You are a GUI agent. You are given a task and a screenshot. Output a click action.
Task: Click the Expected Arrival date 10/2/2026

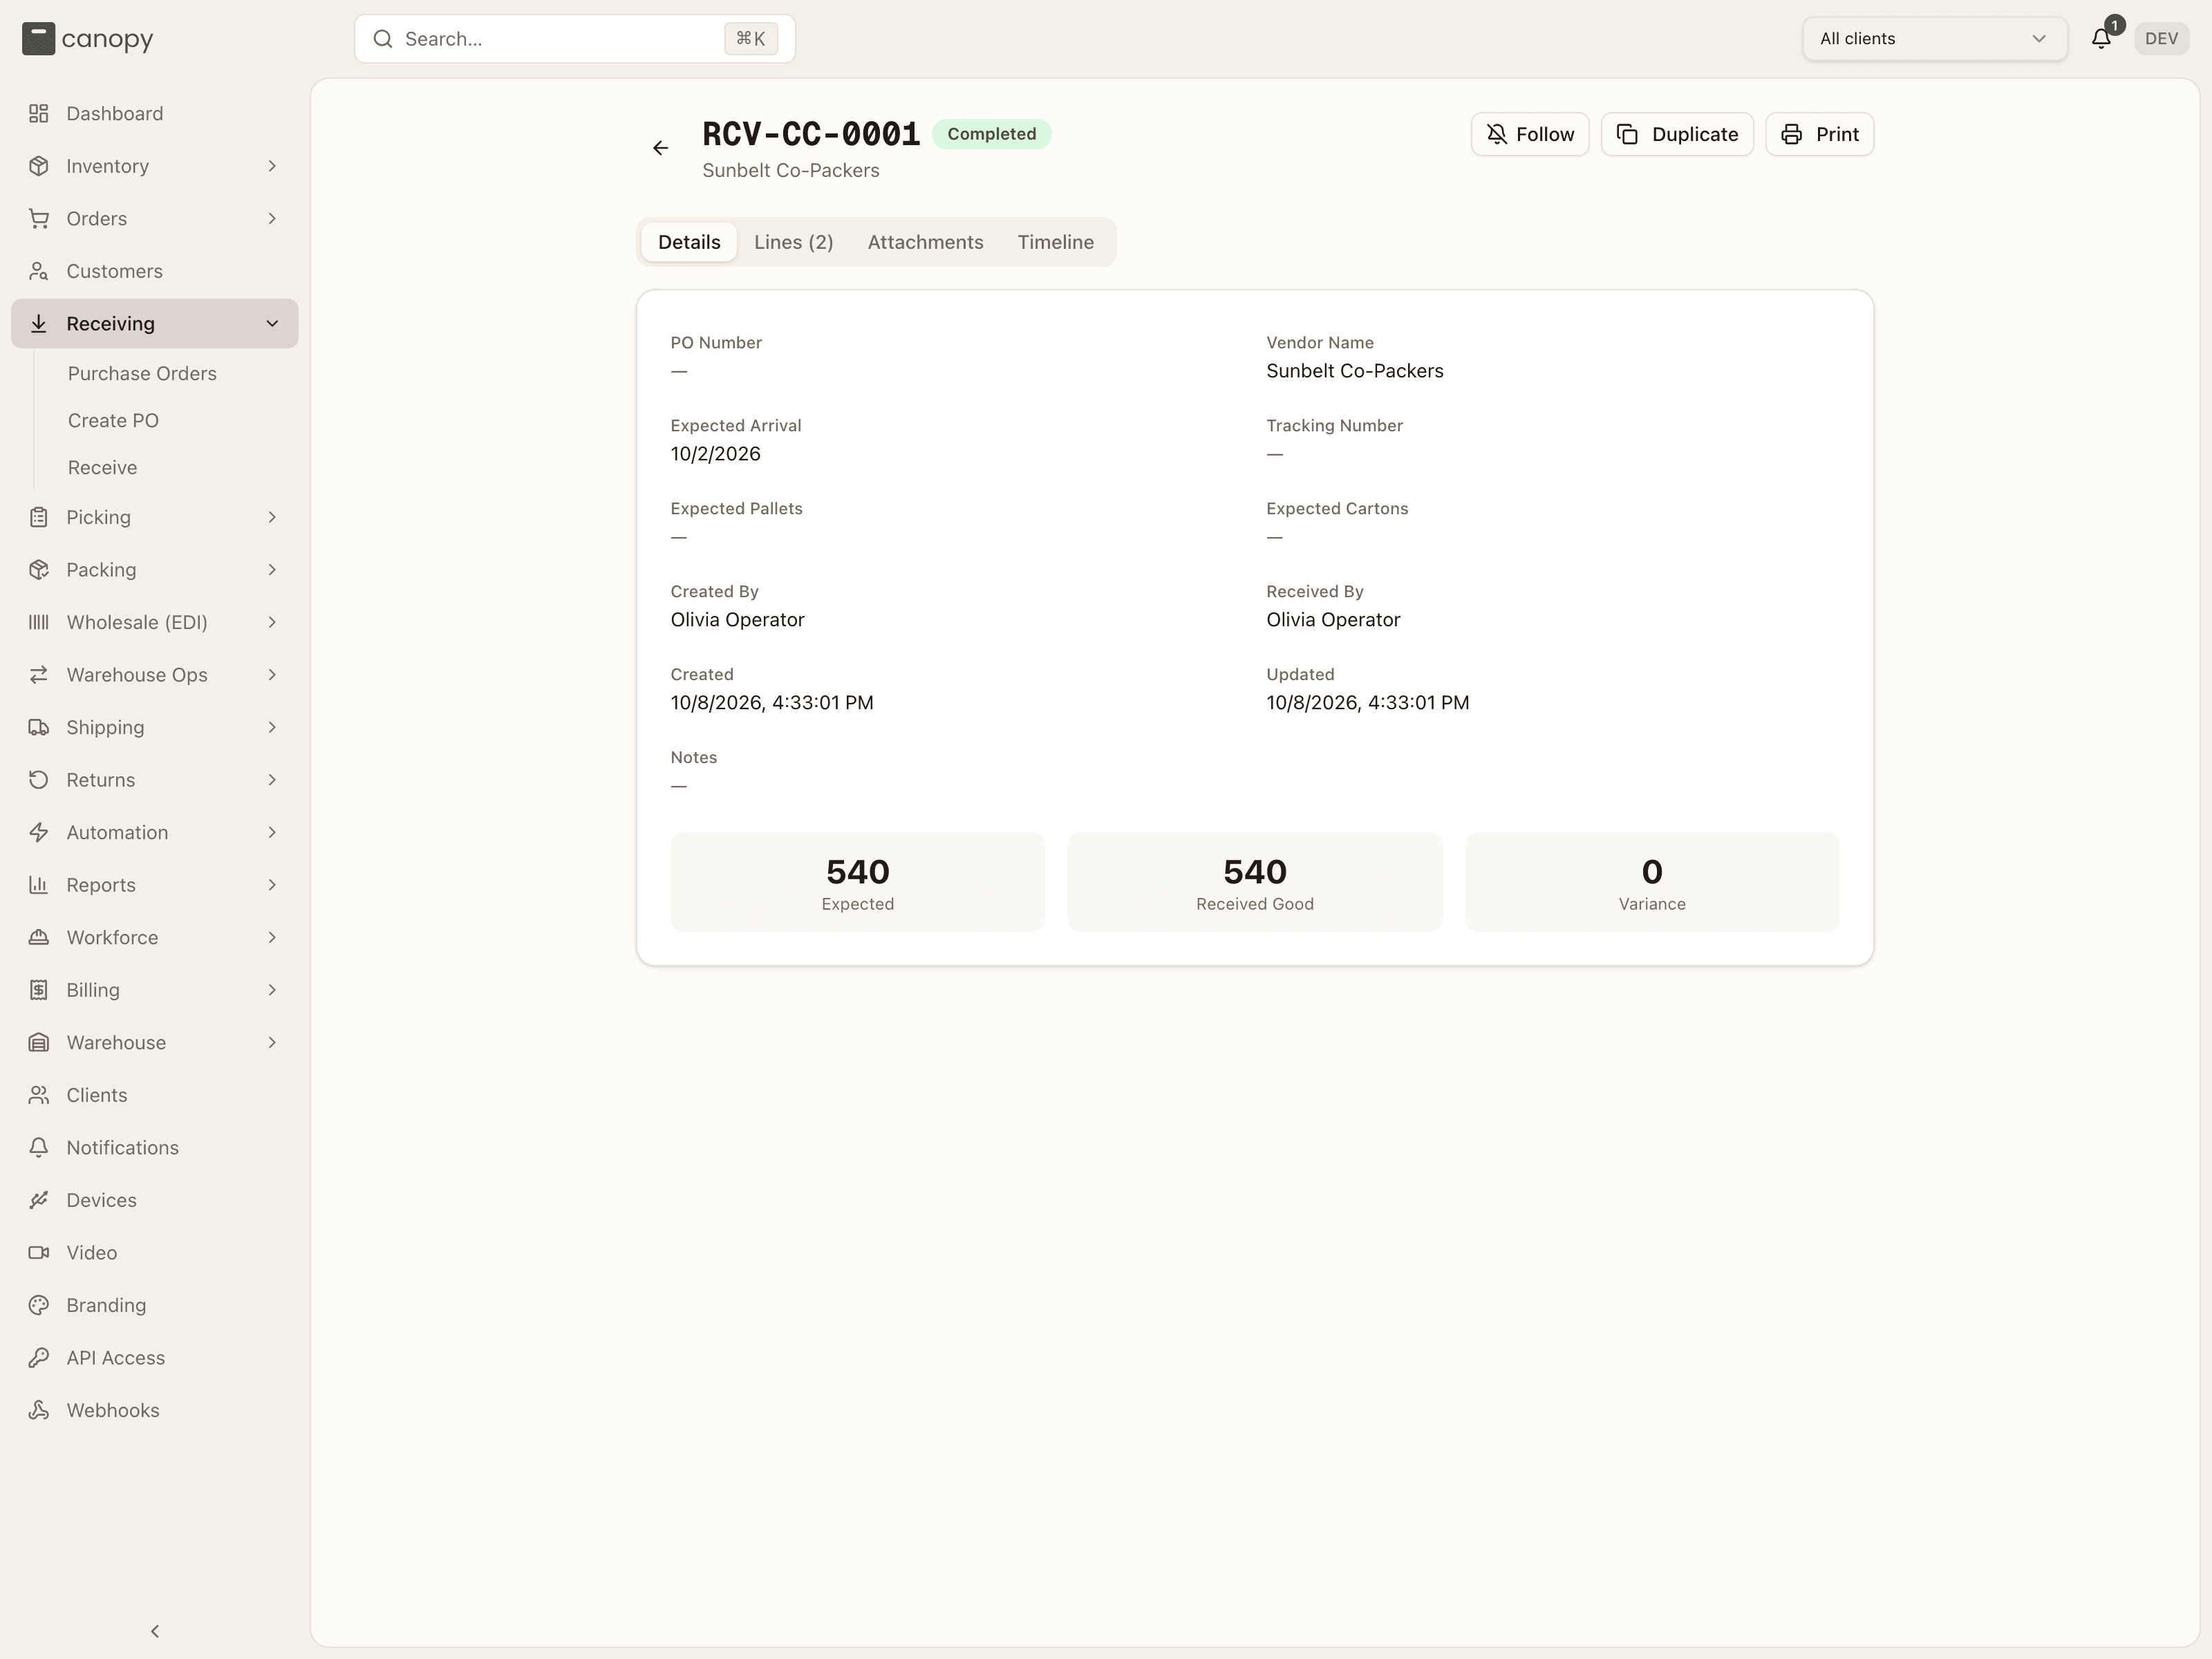coord(715,454)
